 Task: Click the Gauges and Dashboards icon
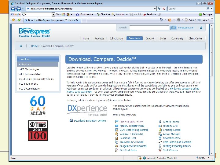pos(117,146)
